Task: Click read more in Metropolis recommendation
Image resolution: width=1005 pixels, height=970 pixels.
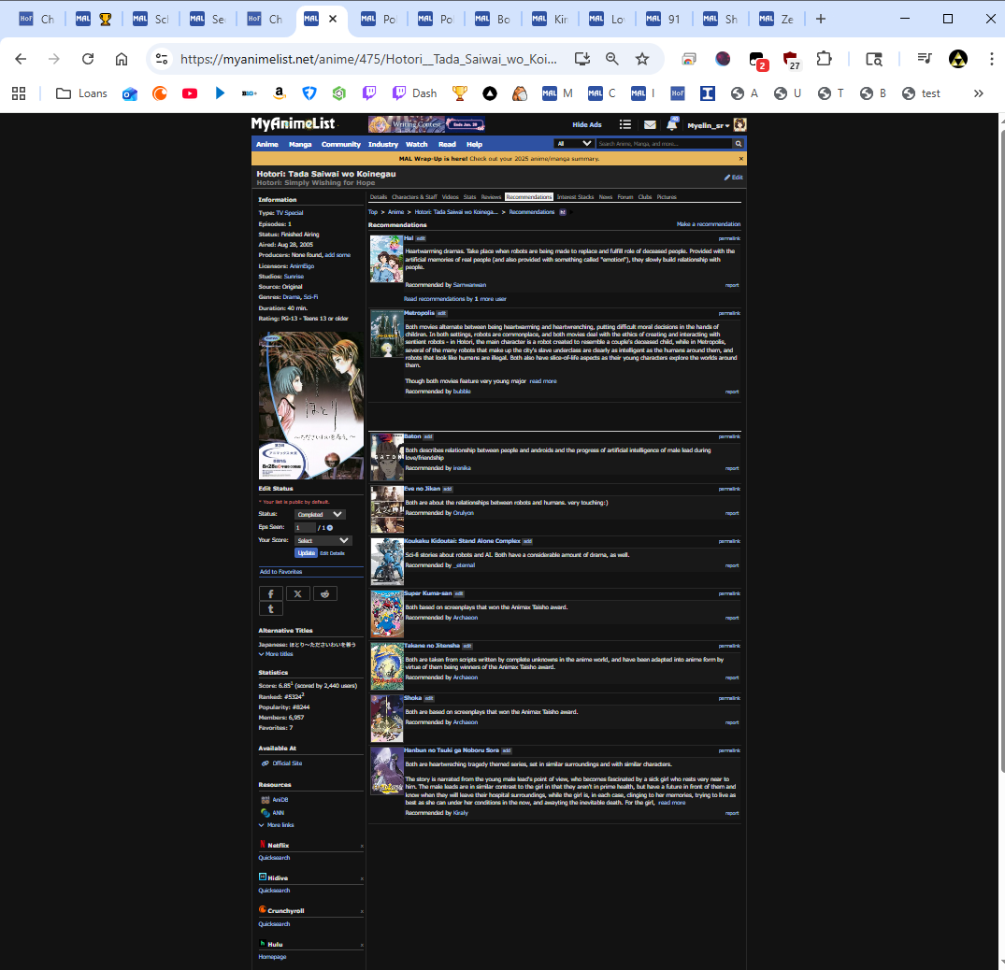Action: (x=543, y=381)
